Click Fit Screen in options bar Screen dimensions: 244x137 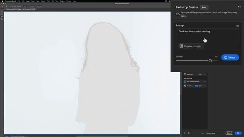31,6
